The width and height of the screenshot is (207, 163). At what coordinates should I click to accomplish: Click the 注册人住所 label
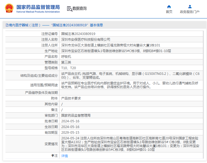49,45
